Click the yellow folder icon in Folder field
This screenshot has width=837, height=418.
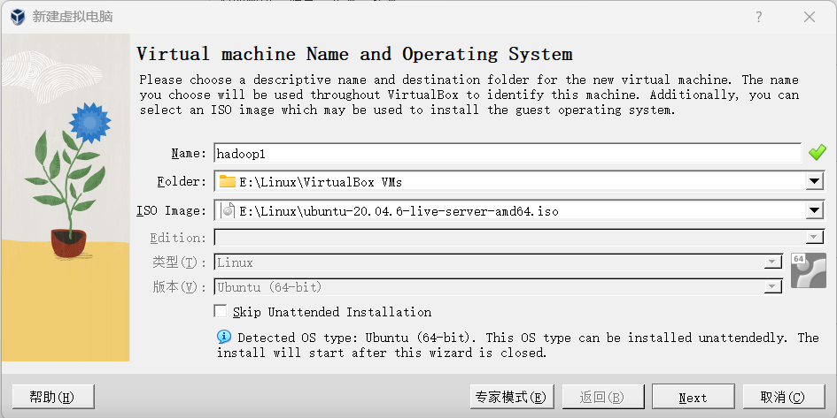228,182
